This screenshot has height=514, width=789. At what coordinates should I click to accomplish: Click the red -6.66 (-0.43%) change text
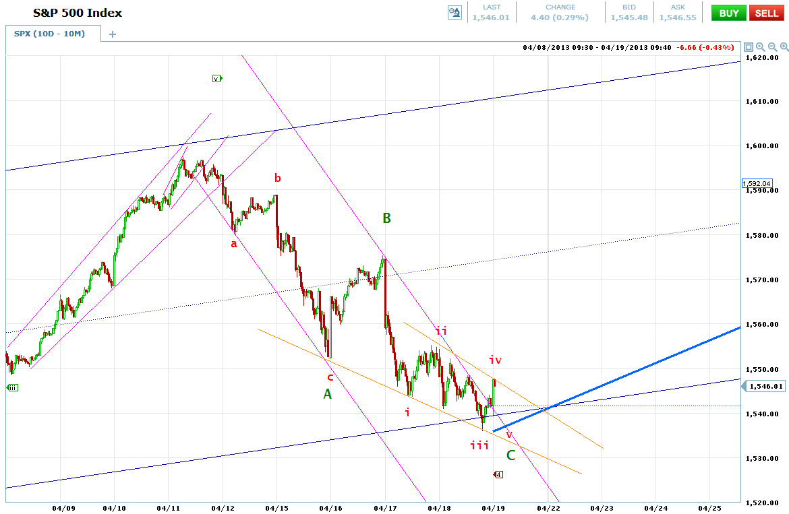pyautogui.click(x=705, y=47)
